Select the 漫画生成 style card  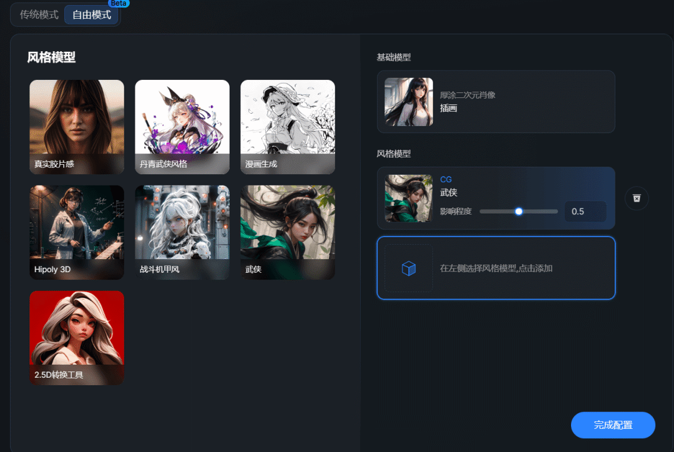coord(288,127)
